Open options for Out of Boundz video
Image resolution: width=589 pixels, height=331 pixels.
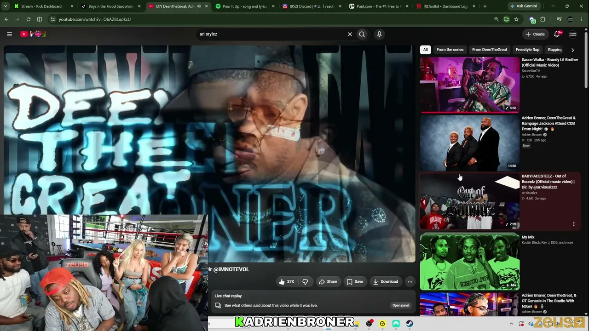574,224
